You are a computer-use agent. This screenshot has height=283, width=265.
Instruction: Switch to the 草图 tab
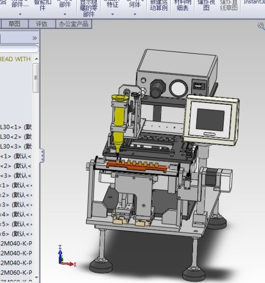click(14, 24)
